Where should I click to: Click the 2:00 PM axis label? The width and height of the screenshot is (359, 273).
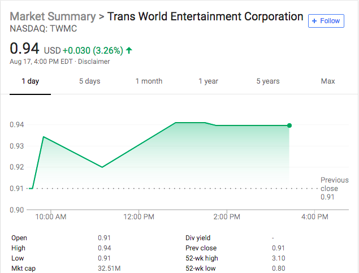pyautogui.click(x=227, y=216)
